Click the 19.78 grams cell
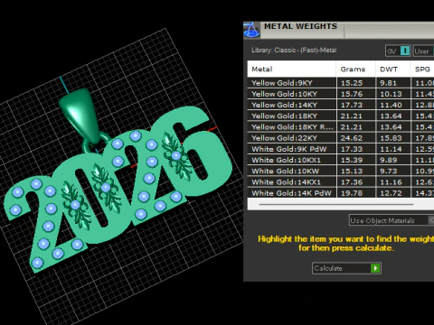 (356, 193)
